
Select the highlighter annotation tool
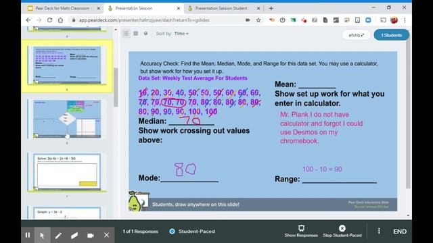tap(74, 236)
